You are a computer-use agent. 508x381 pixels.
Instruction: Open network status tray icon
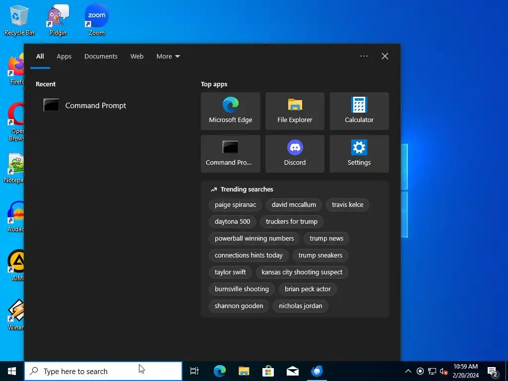pyautogui.click(x=432, y=371)
